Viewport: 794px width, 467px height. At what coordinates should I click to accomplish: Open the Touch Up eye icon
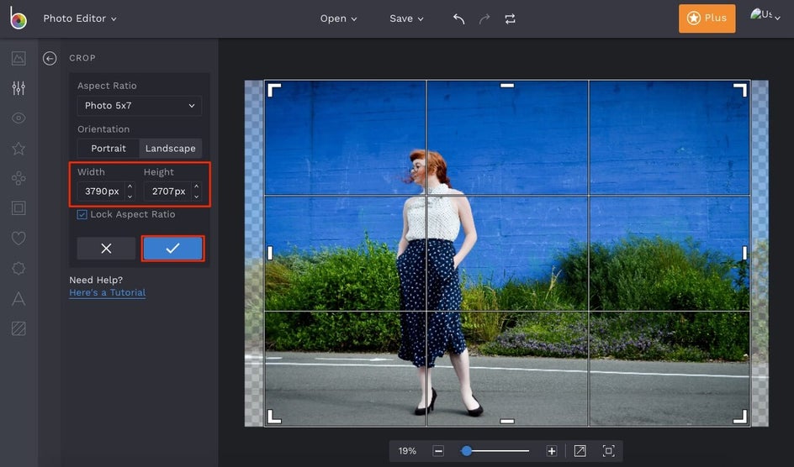coord(19,118)
